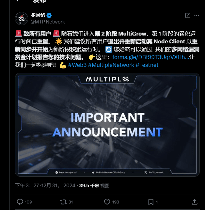Open the forms.gle link
Image resolution: width=205 pixels, height=210 pixels.
(150, 57)
